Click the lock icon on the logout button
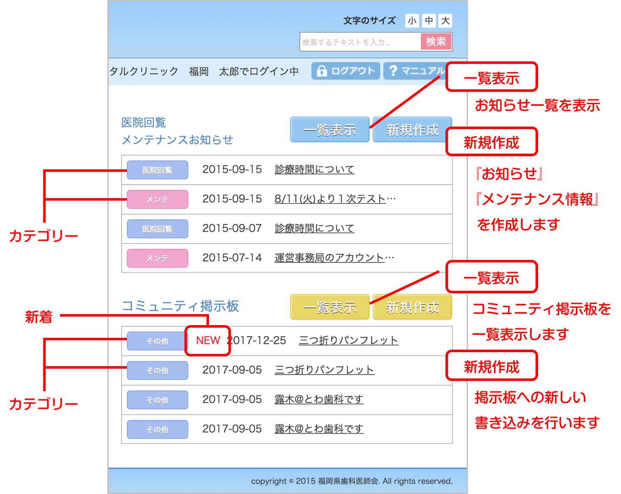The image size is (621, 494). point(321,71)
